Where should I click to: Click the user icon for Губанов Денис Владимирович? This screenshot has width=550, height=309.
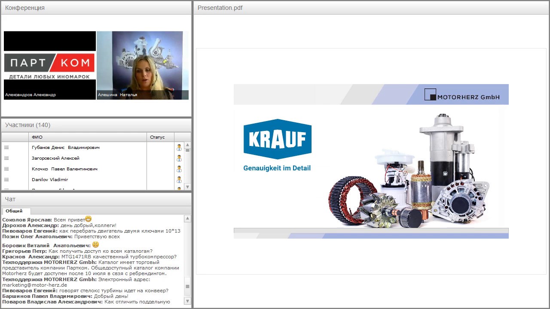179,148
